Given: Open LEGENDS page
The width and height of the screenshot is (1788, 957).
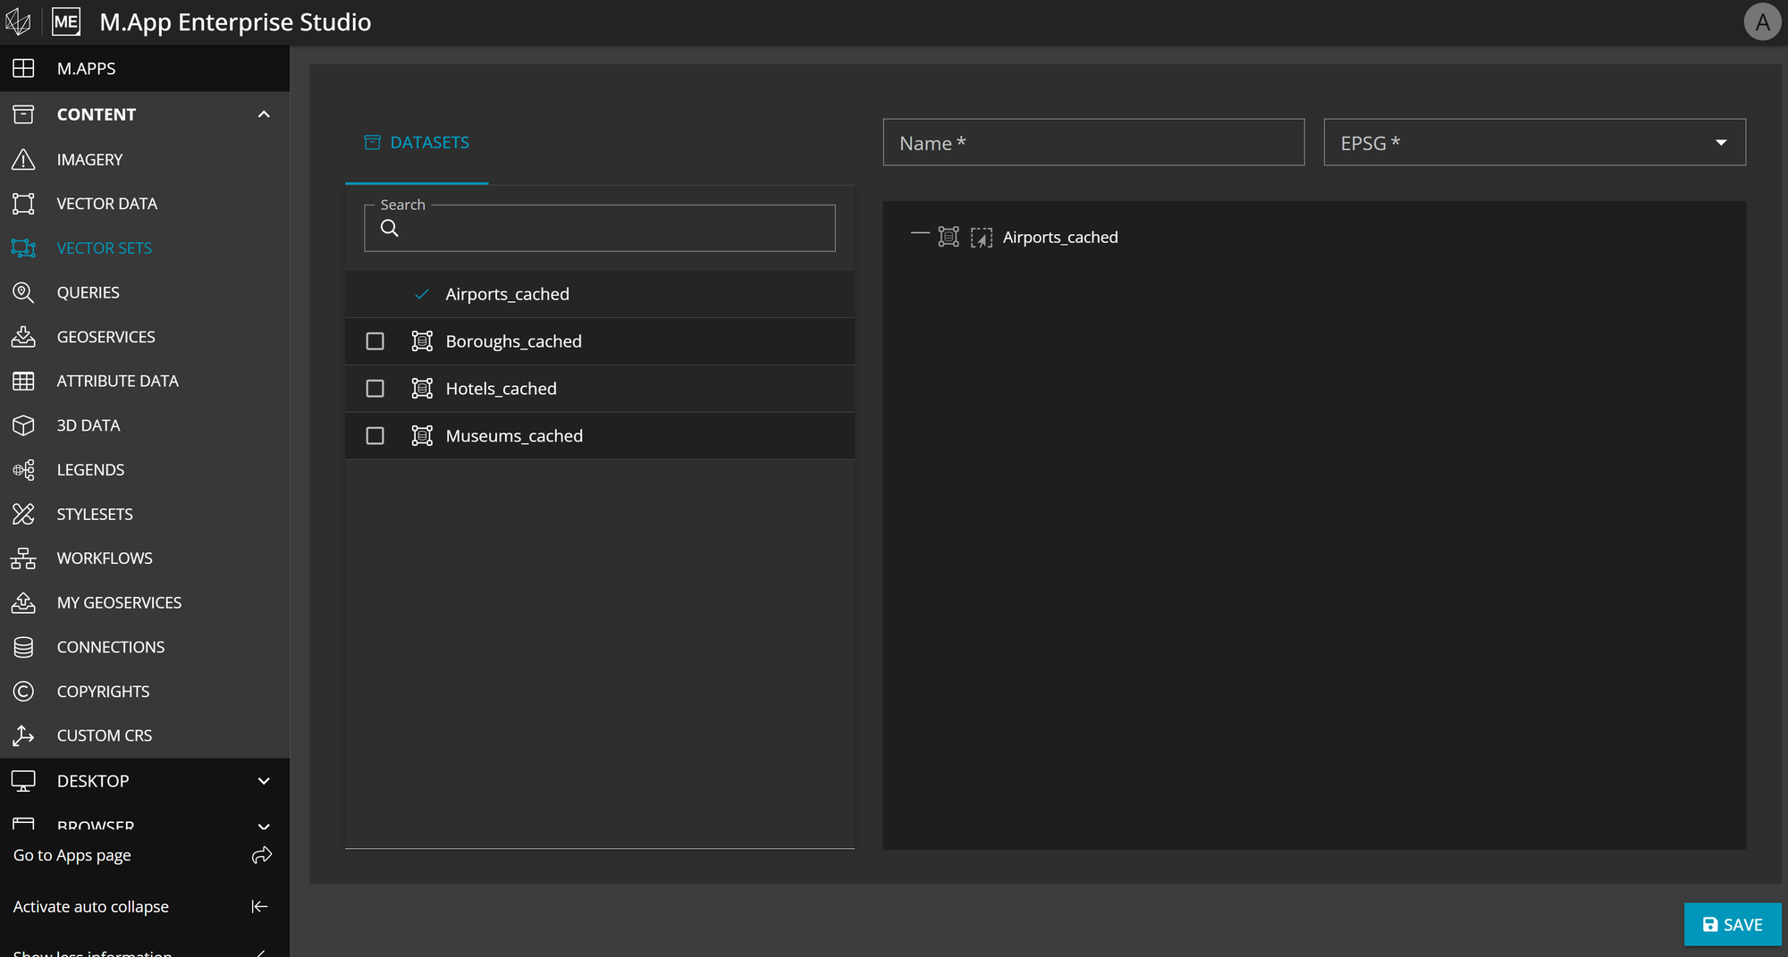Looking at the screenshot, I should pos(90,469).
